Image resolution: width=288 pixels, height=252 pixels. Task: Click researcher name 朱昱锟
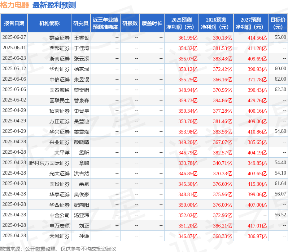click(x=82, y=80)
